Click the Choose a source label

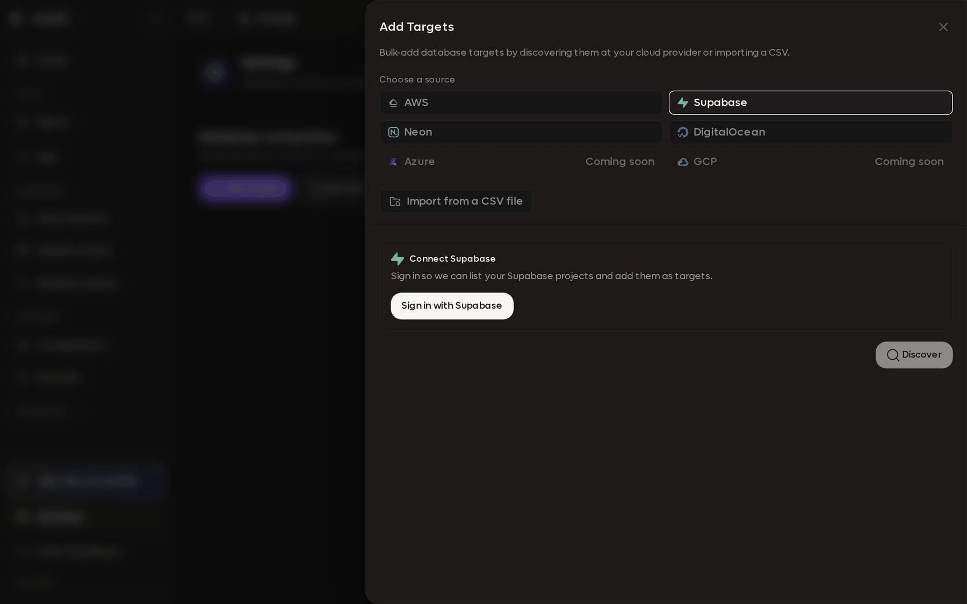[x=417, y=79]
